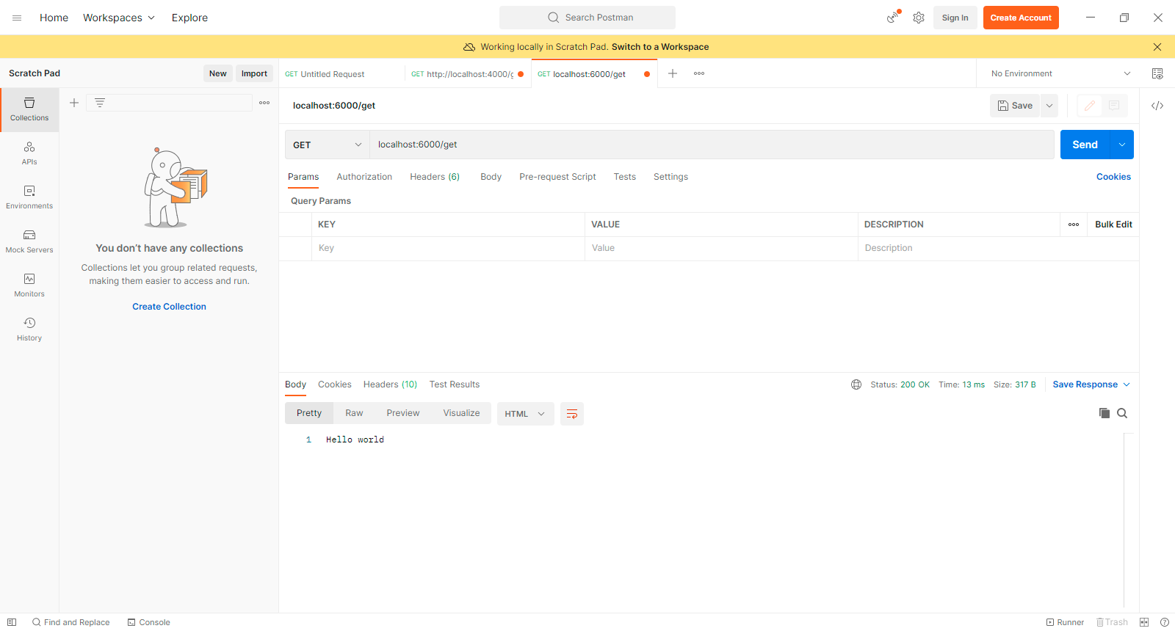Screen dimensions: 1175x631
Task: Open the Mock Servers sidebar panel
Action: (x=29, y=241)
